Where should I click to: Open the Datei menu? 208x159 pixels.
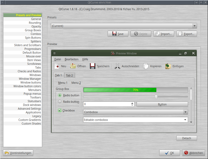click(58, 59)
